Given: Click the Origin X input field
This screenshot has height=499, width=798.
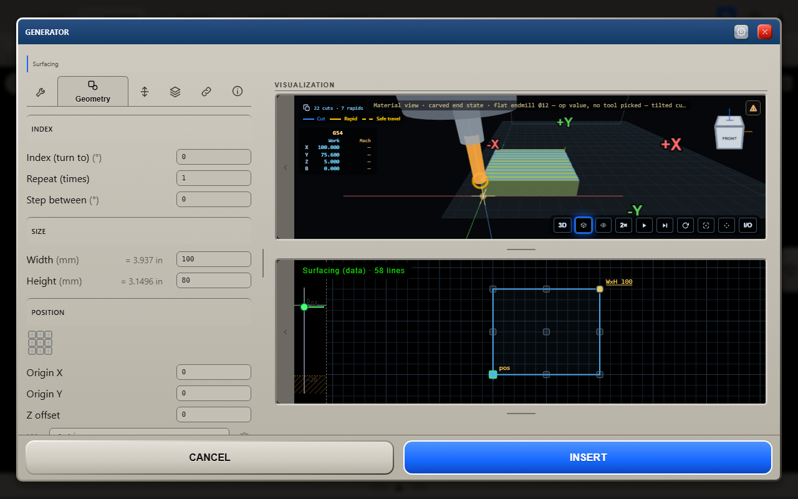Looking at the screenshot, I should [x=214, y=372].
